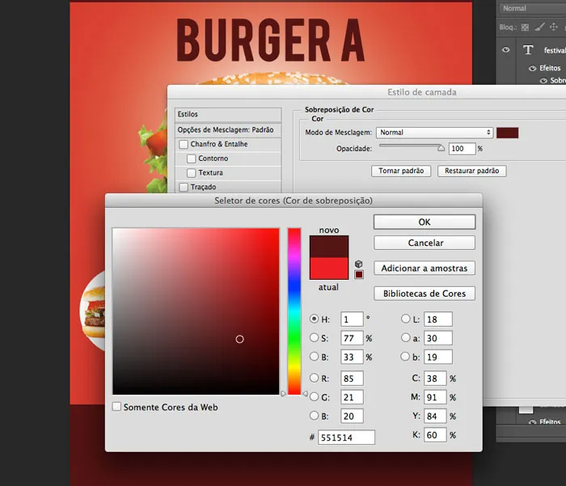The width and height of the screenshot is (566, 486).
Task: Click the novo dark red color preview
Action: pos(329,247)
